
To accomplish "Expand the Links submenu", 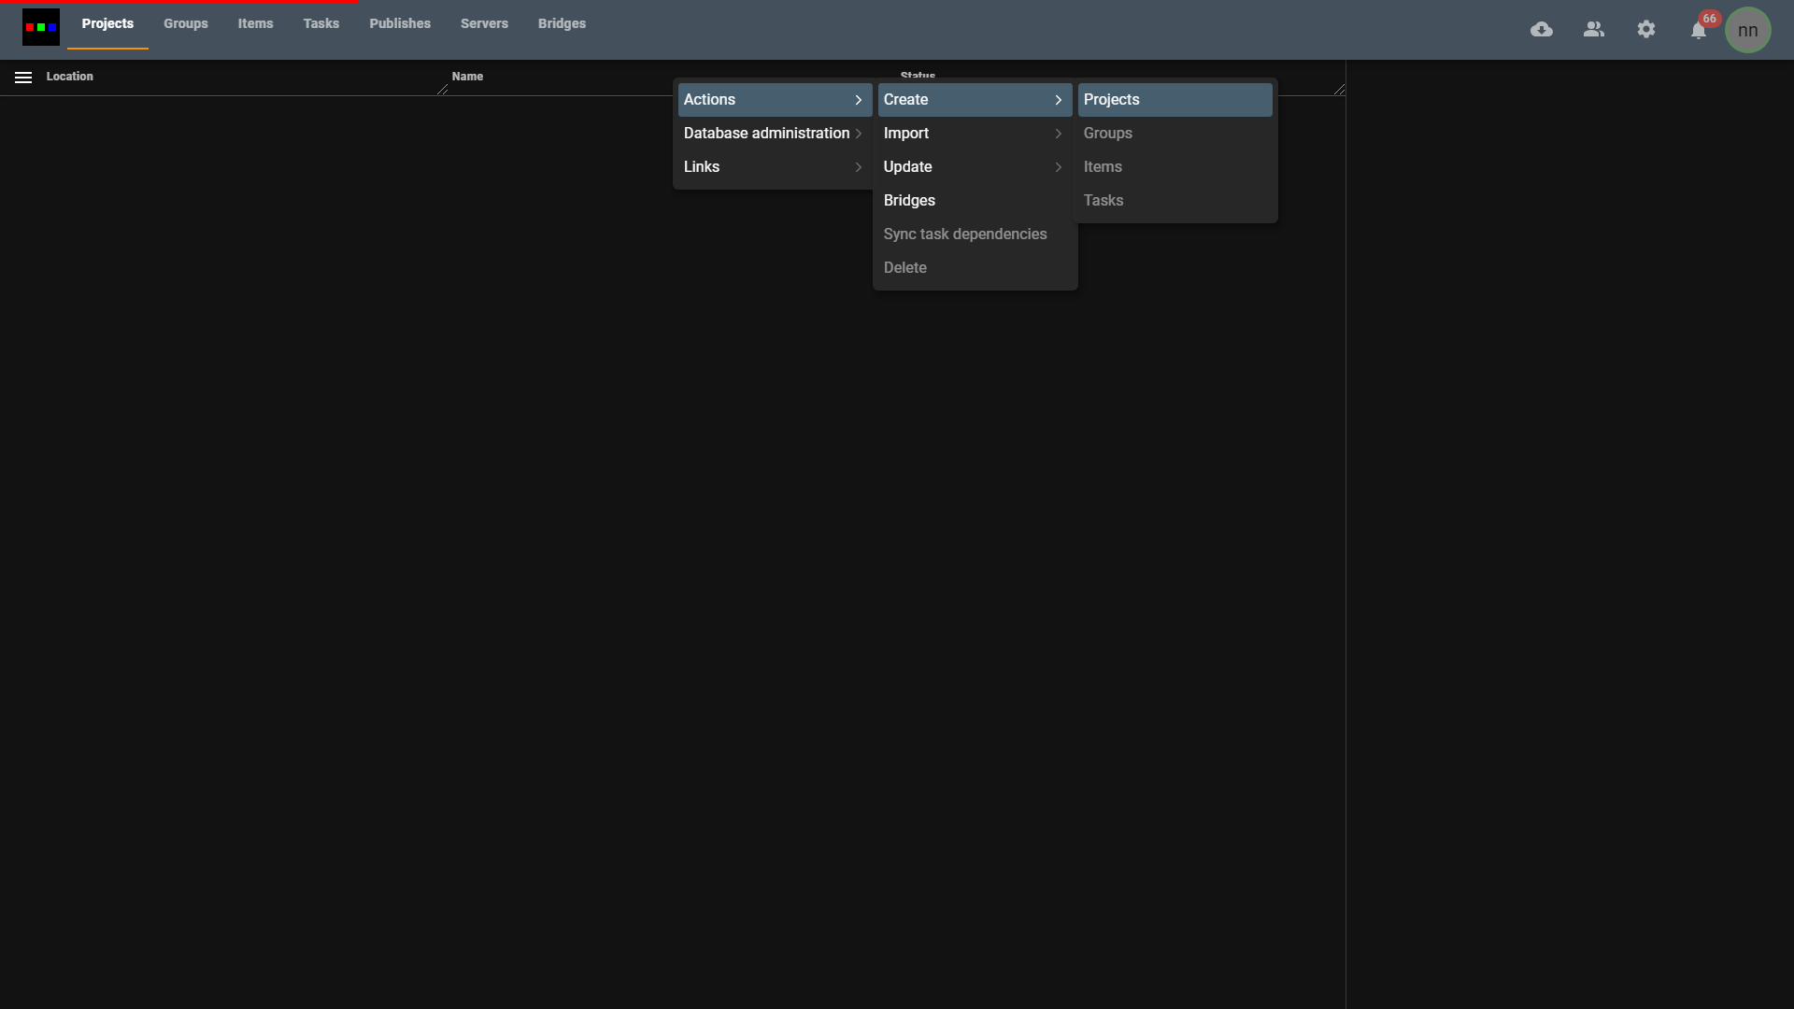I will click(703, 166).
